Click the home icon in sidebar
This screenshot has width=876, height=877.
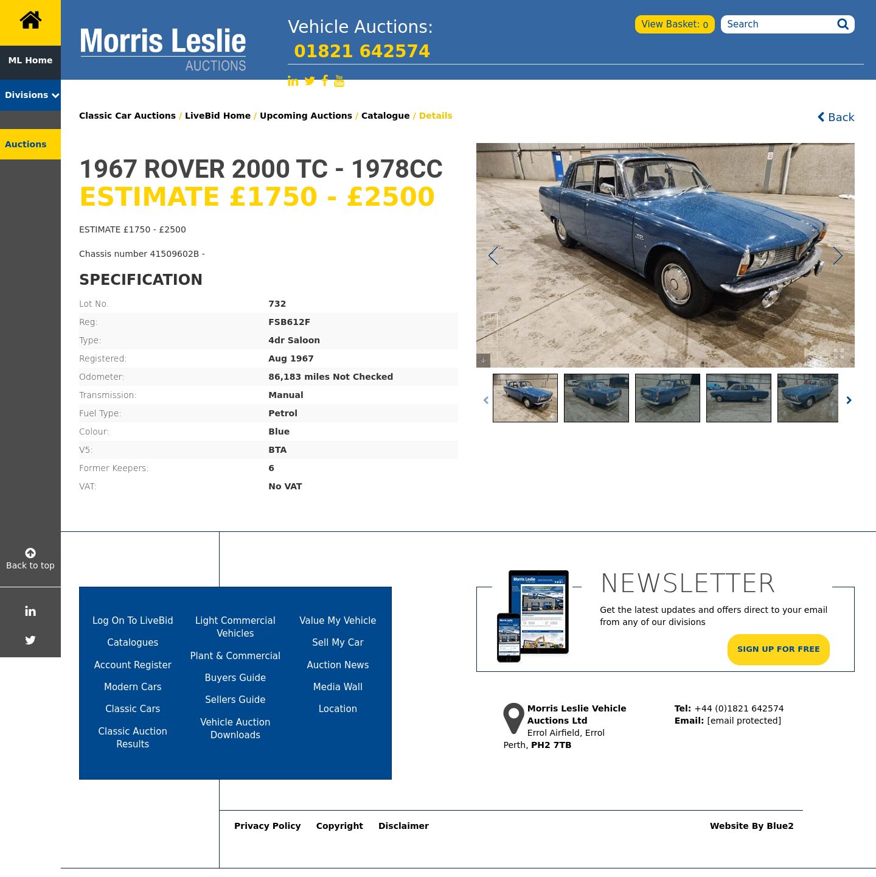[30, 20]
